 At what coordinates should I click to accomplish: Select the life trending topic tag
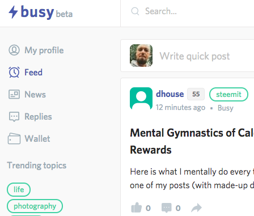click(x=19, y=189)
